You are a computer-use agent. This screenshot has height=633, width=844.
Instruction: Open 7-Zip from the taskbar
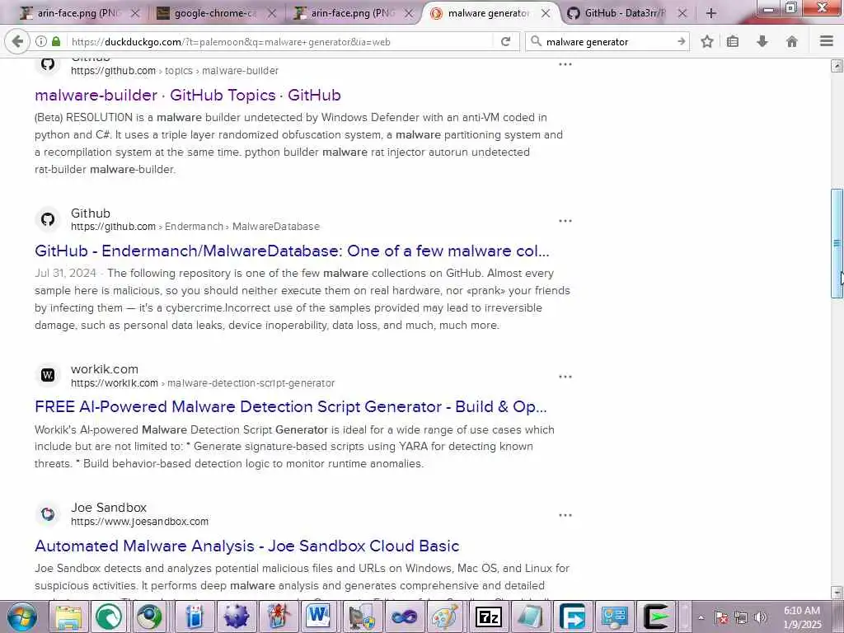coord(488,617)
